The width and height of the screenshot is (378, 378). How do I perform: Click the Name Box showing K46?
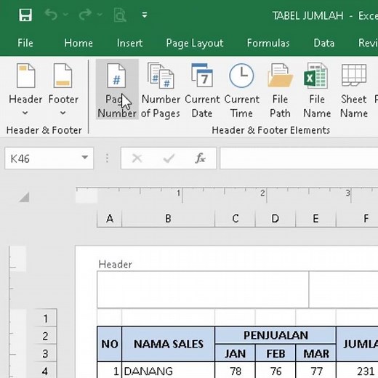[44, 158]
